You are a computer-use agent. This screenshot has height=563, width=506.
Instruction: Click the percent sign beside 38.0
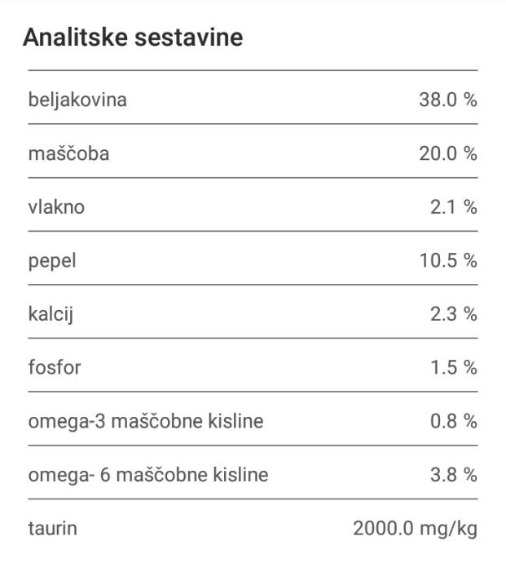pos(470,100)
